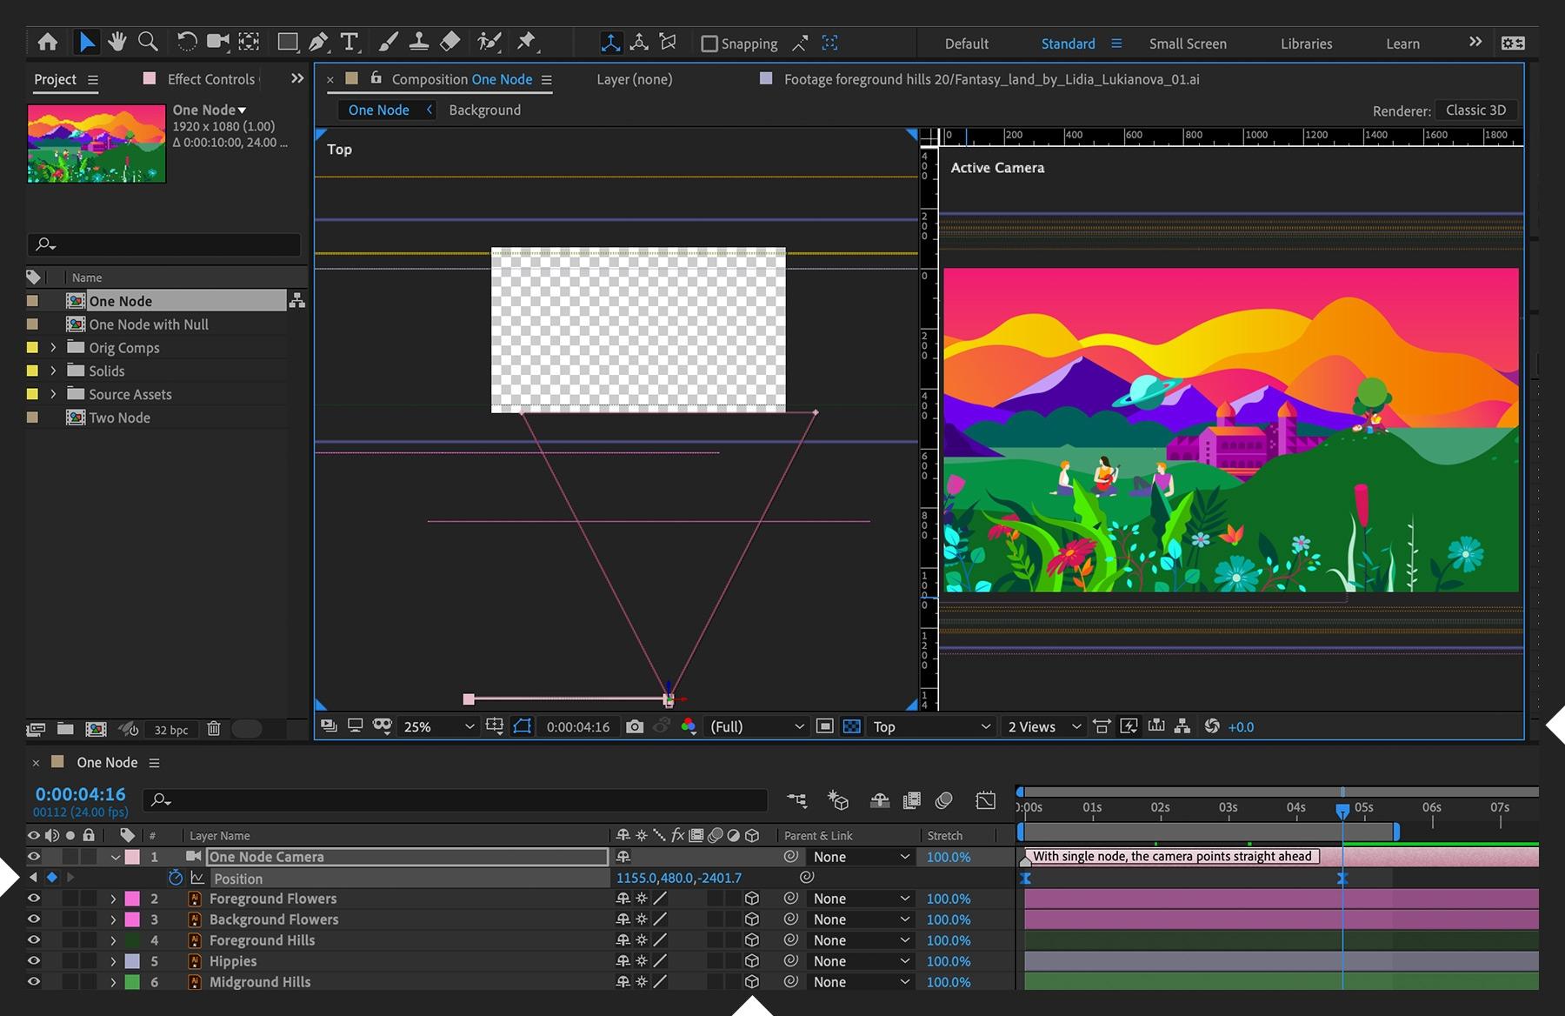Click the One Node composition thumbnail preview
1565x1016 pixels.
96,144
